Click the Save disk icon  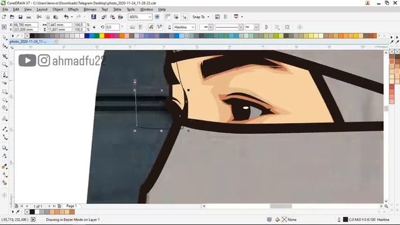coord(21,17)
